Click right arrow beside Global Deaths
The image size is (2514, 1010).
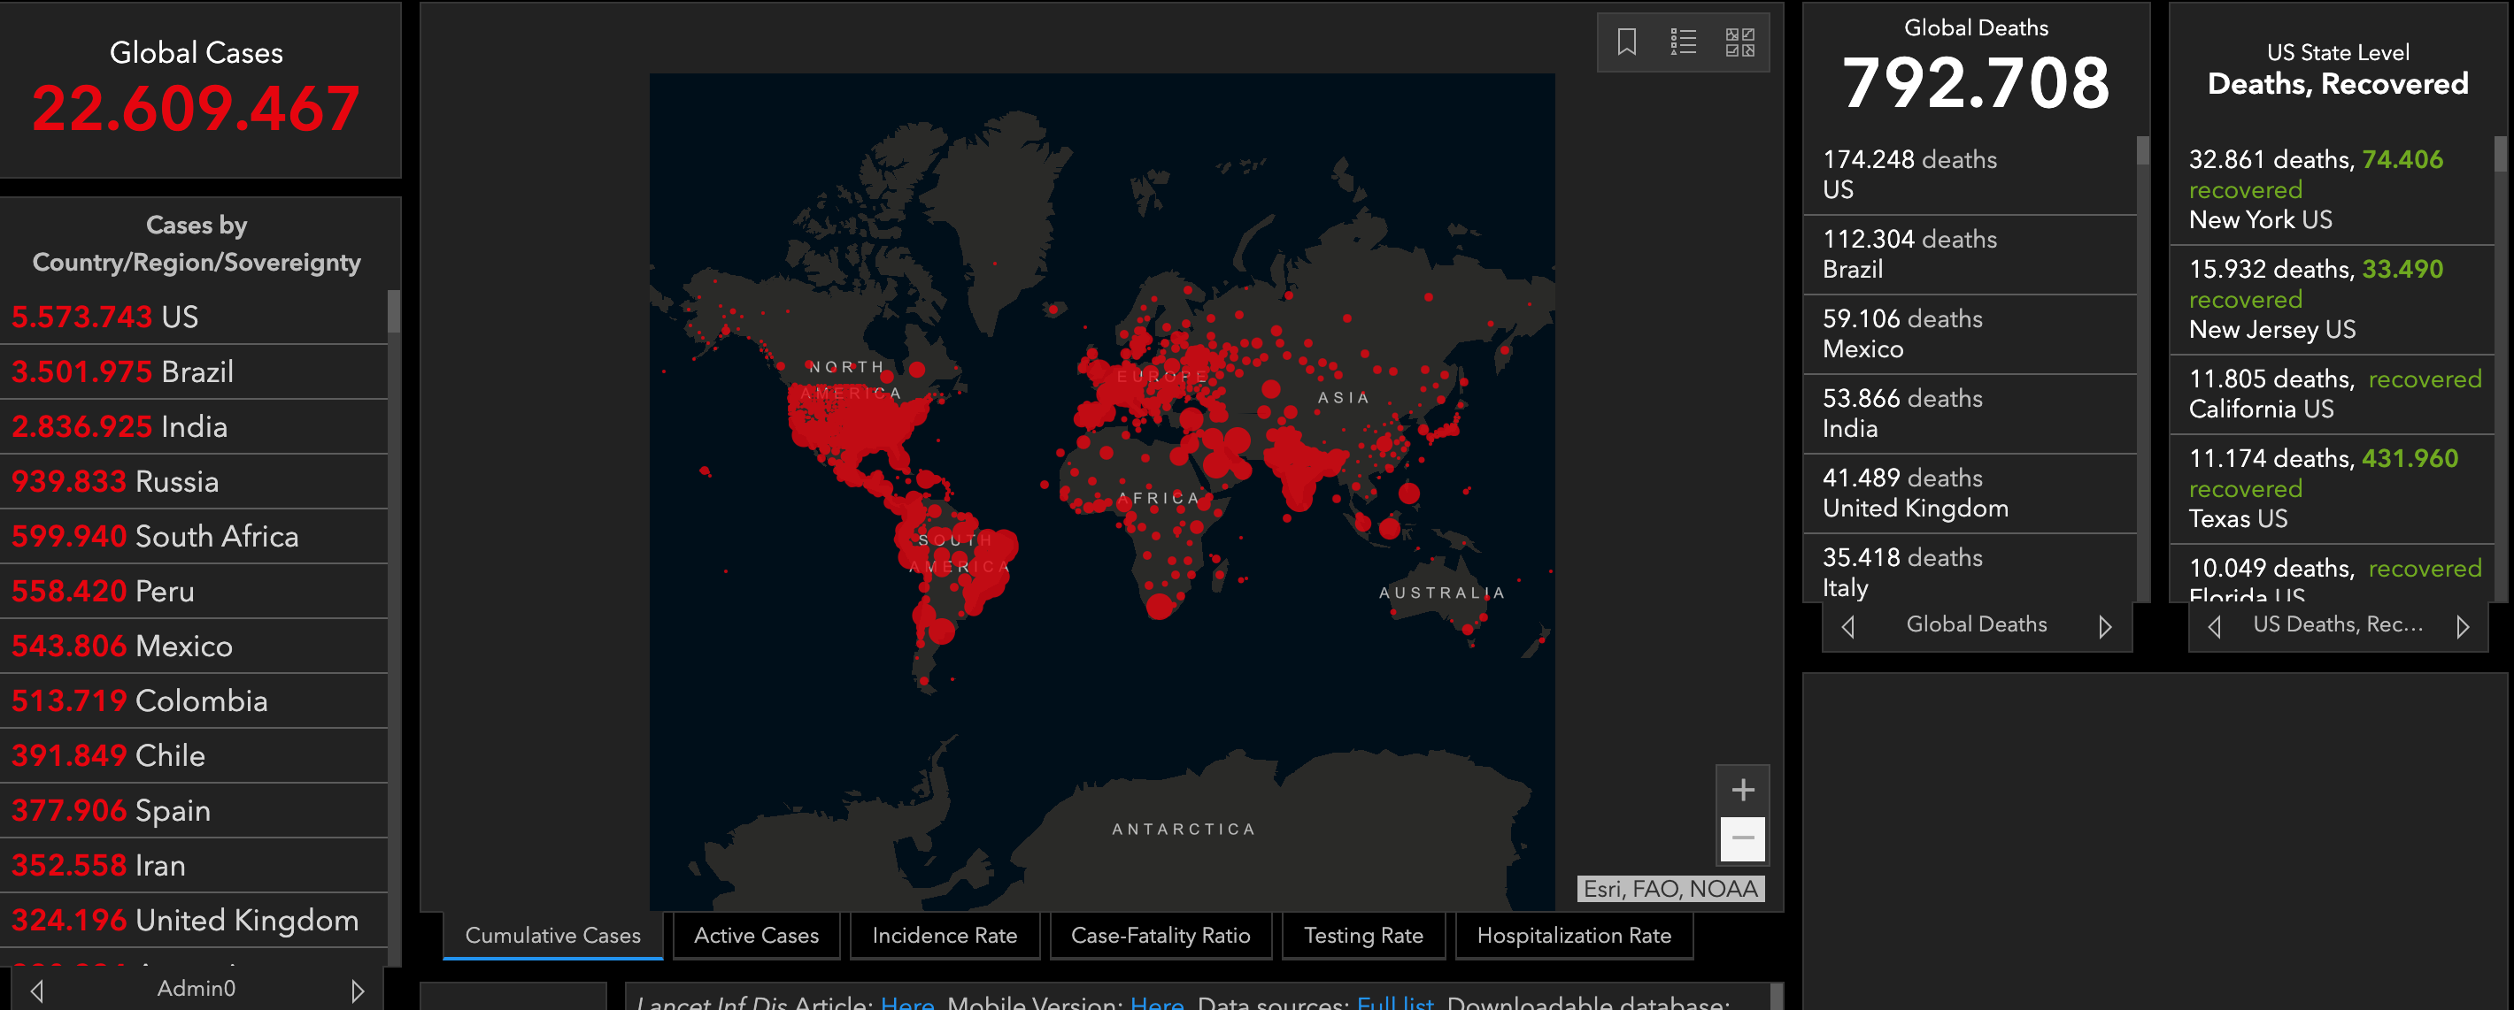point(2105,627)
